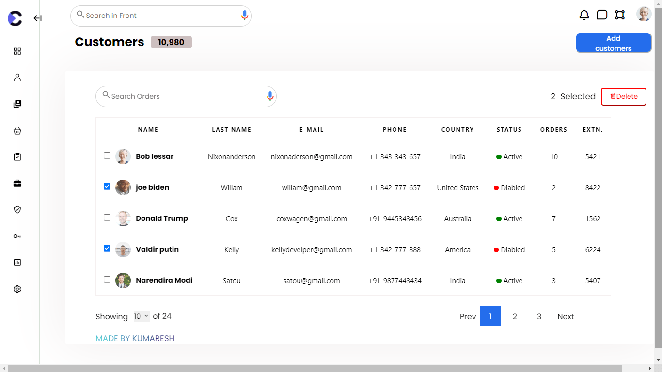This screenshot has width=662, height=372.
Task: Open the rows-per-page dropdown showing 10
Action: click(x=142, y=316)
